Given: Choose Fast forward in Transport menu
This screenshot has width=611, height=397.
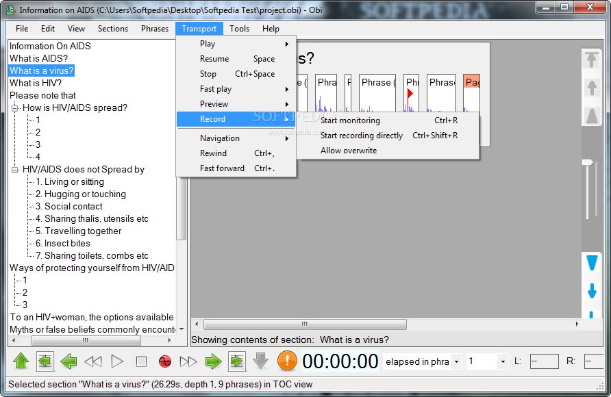Looking at the screenshot, I should (236, 168).
